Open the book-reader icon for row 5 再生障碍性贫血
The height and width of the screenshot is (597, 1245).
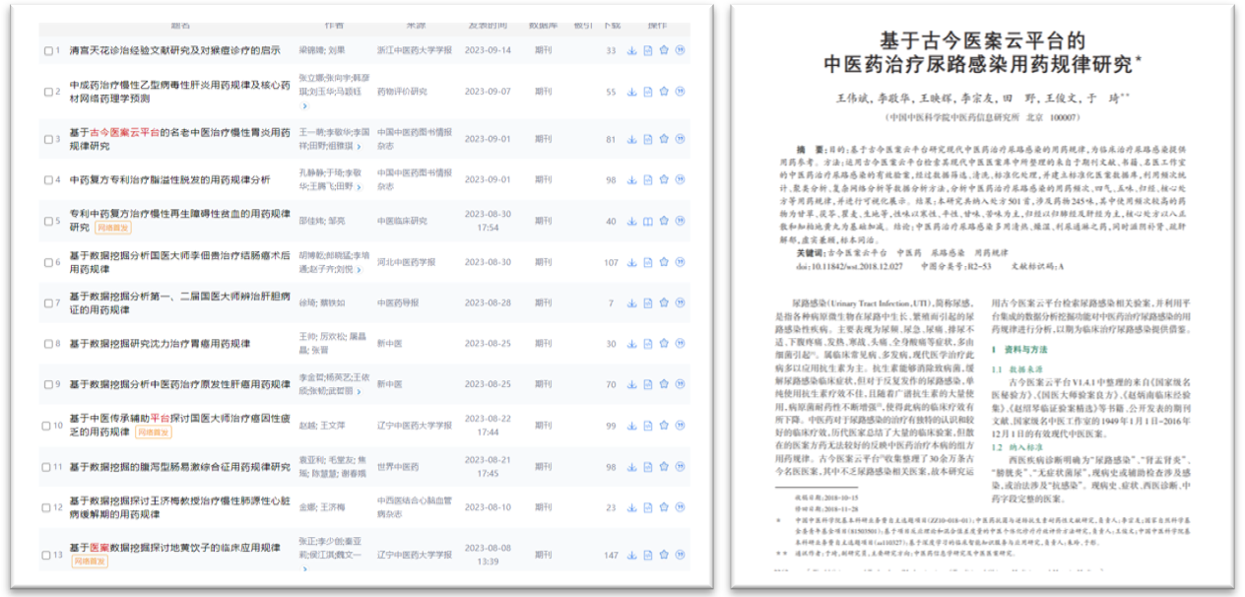click(x=648, y=221)
